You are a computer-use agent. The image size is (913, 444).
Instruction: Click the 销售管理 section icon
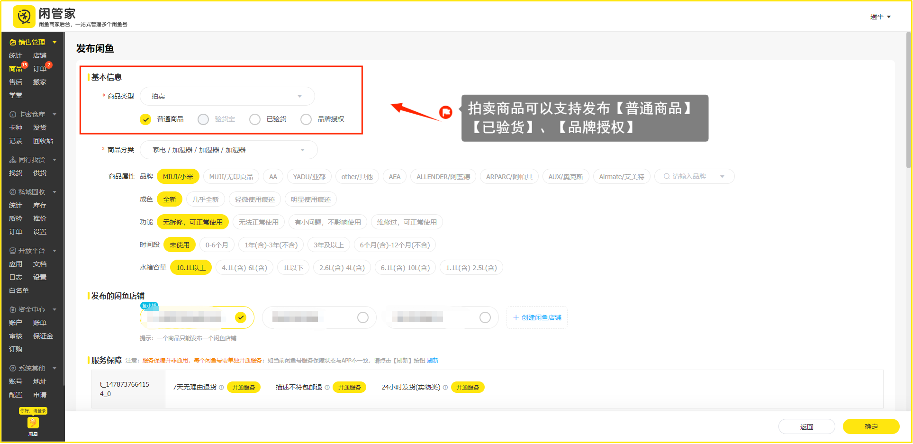pyautogui.click(x=13, y=43)
